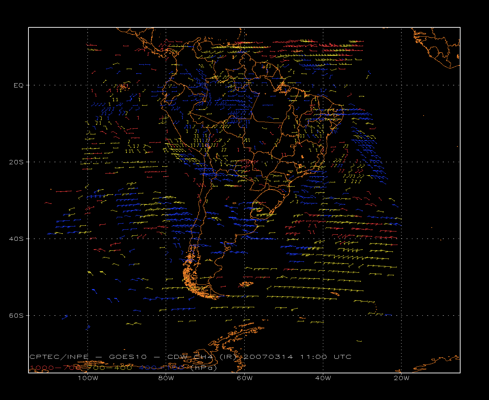Click the '20S' latitude axis label
489x400 pixels.
click(x=16, y=162)
